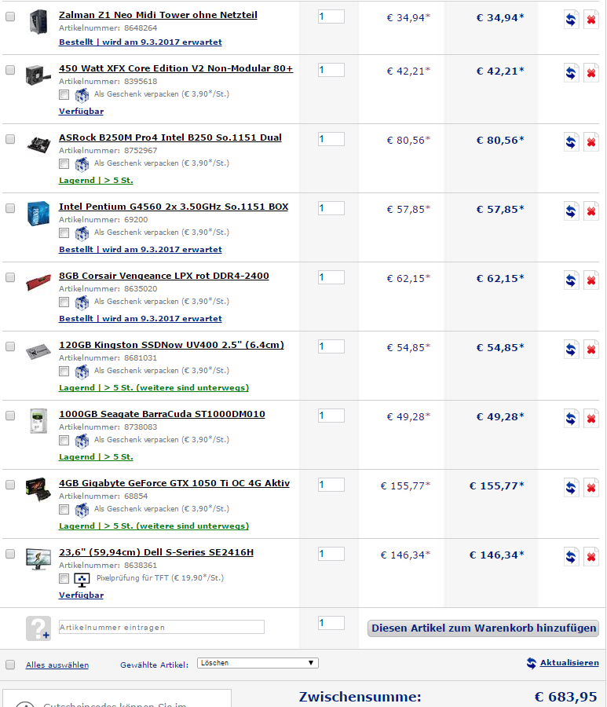Refresh the ASRock B250M Pro4 row quantity
Screen dimensions: 607x707
(x=571, y=142)
